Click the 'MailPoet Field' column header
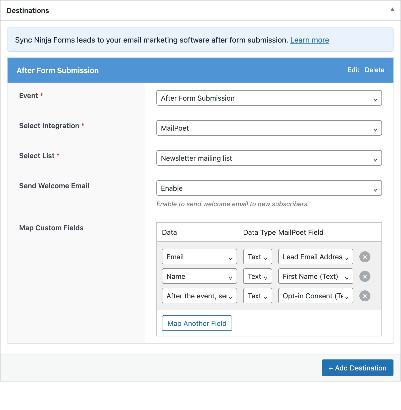Viewport: 401px width, 410px height. click(x=301, y=232)
